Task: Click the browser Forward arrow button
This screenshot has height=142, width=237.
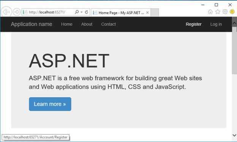Action: (17, 12)
